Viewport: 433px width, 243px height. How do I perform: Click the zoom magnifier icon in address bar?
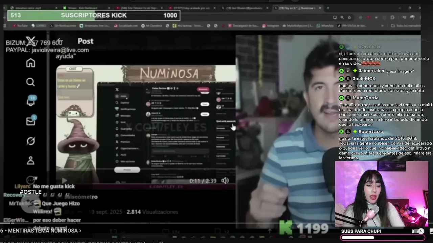[x=342, y=18]
